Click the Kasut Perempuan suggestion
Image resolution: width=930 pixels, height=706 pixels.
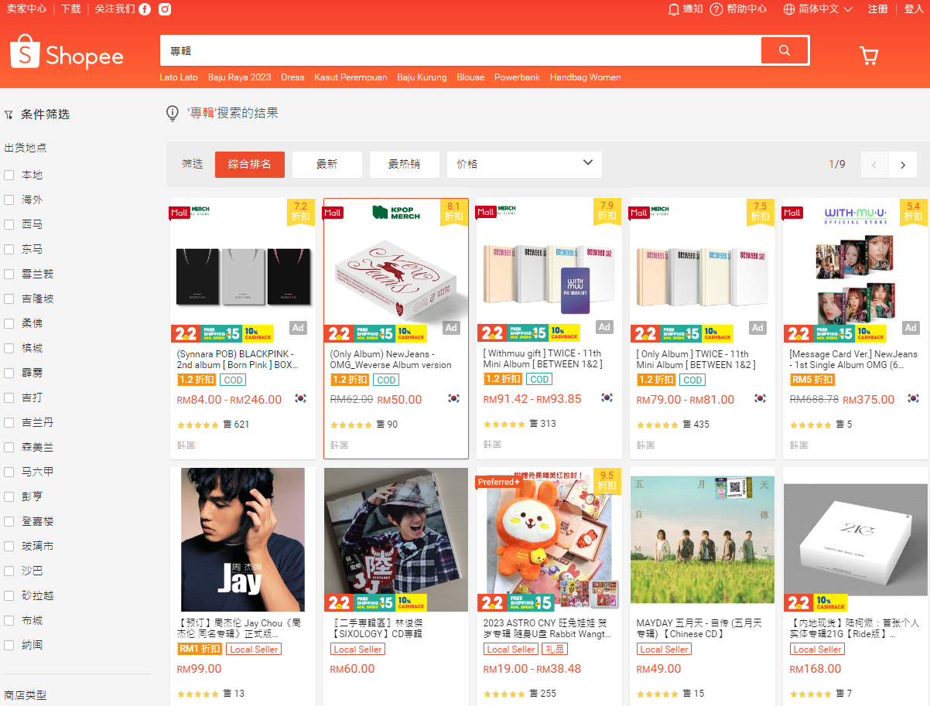click(x=350, y=77)
